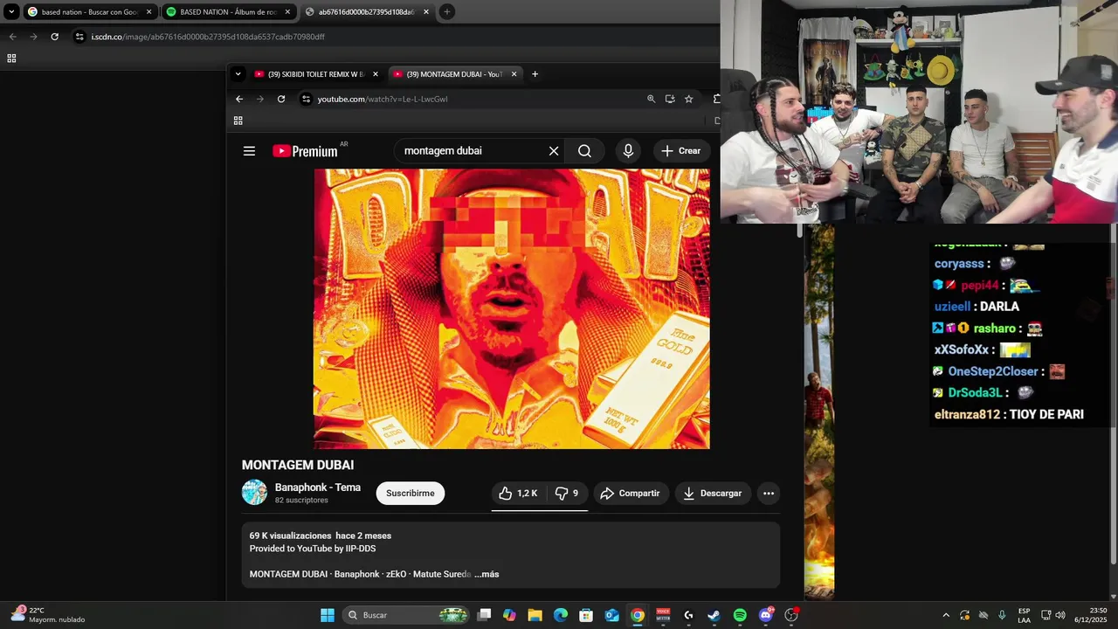Run the YouTube search with magnifier button
Image resolution: width=1118 pixels, height=629 pixels.
[584, 151]
